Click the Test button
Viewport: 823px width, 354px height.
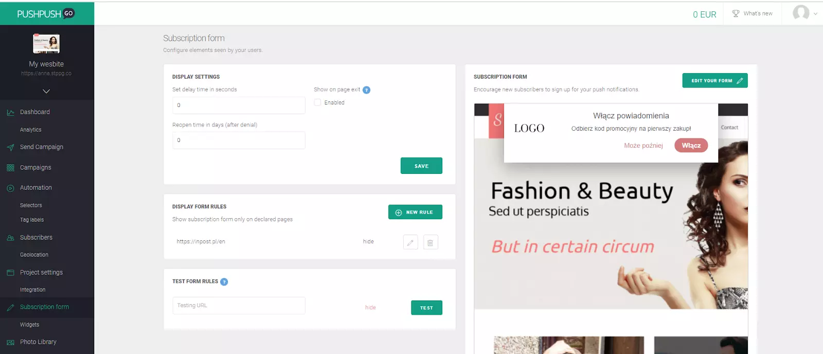(x=426, y=308)
